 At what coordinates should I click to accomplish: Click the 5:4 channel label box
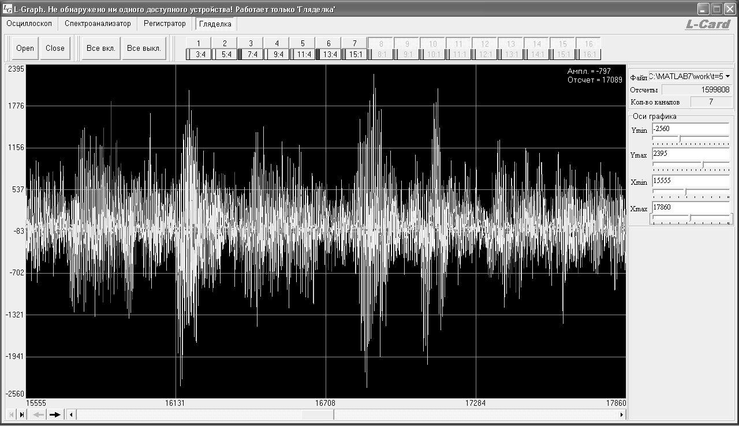click(x=225, y=54)
